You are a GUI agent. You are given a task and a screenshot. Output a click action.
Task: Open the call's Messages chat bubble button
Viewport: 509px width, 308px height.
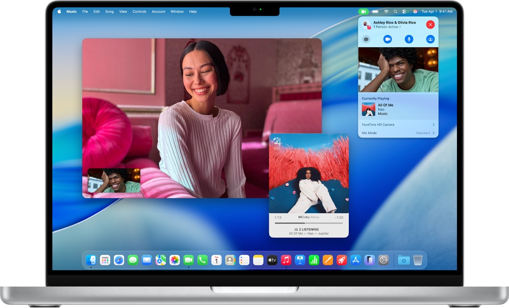(x=366, y=39)
